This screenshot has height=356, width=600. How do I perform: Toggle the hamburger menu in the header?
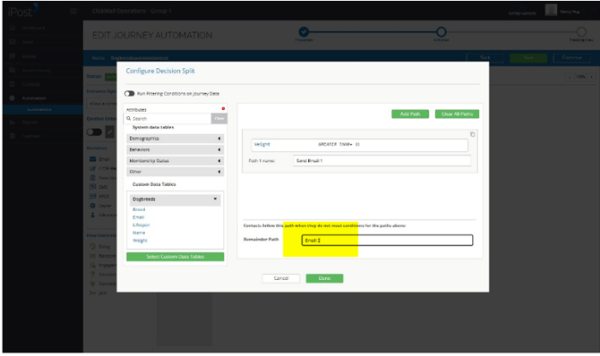73,11
